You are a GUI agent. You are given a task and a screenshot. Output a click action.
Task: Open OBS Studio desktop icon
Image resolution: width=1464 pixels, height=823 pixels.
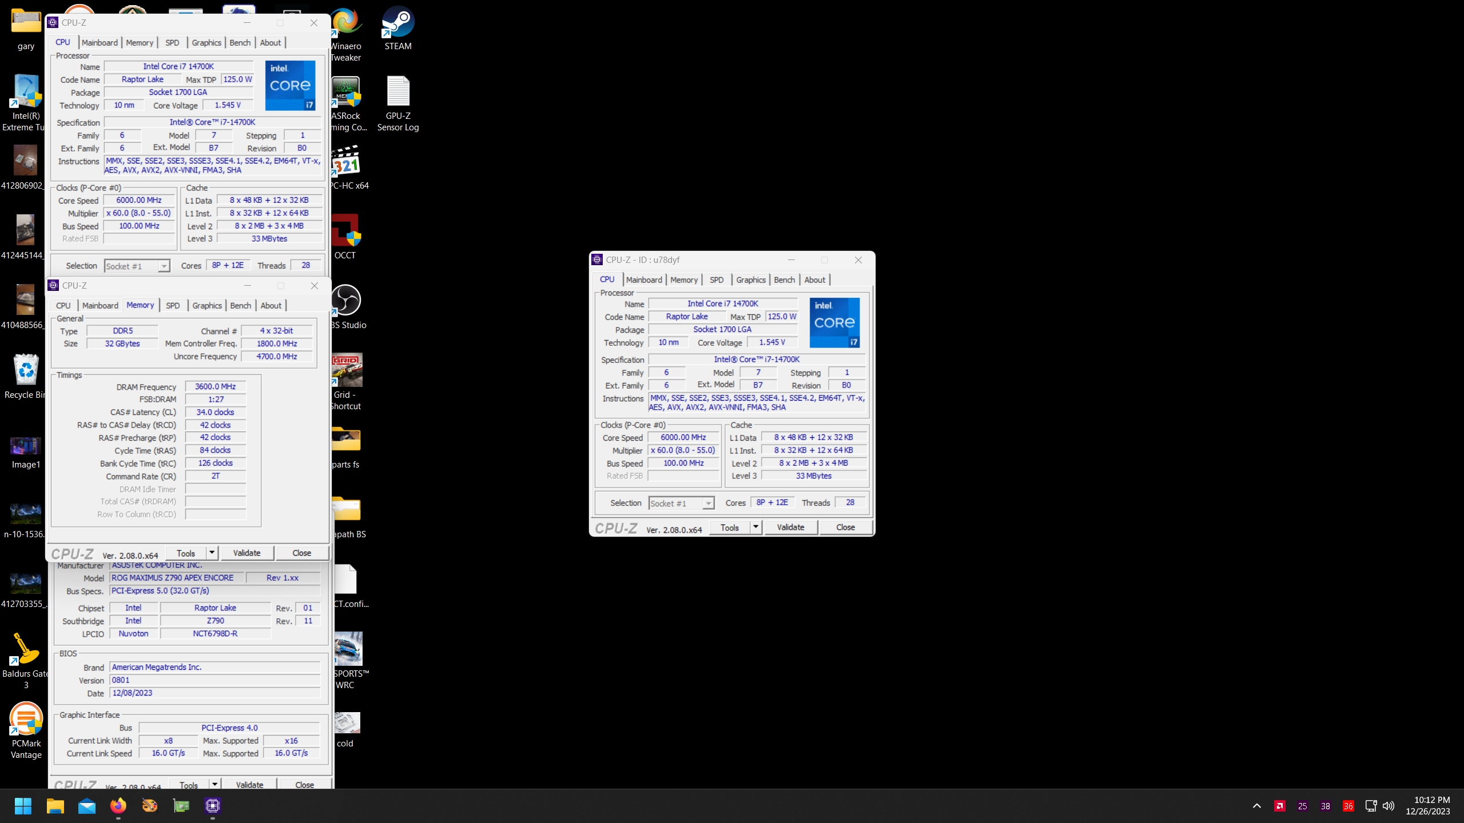pos(347,307)
